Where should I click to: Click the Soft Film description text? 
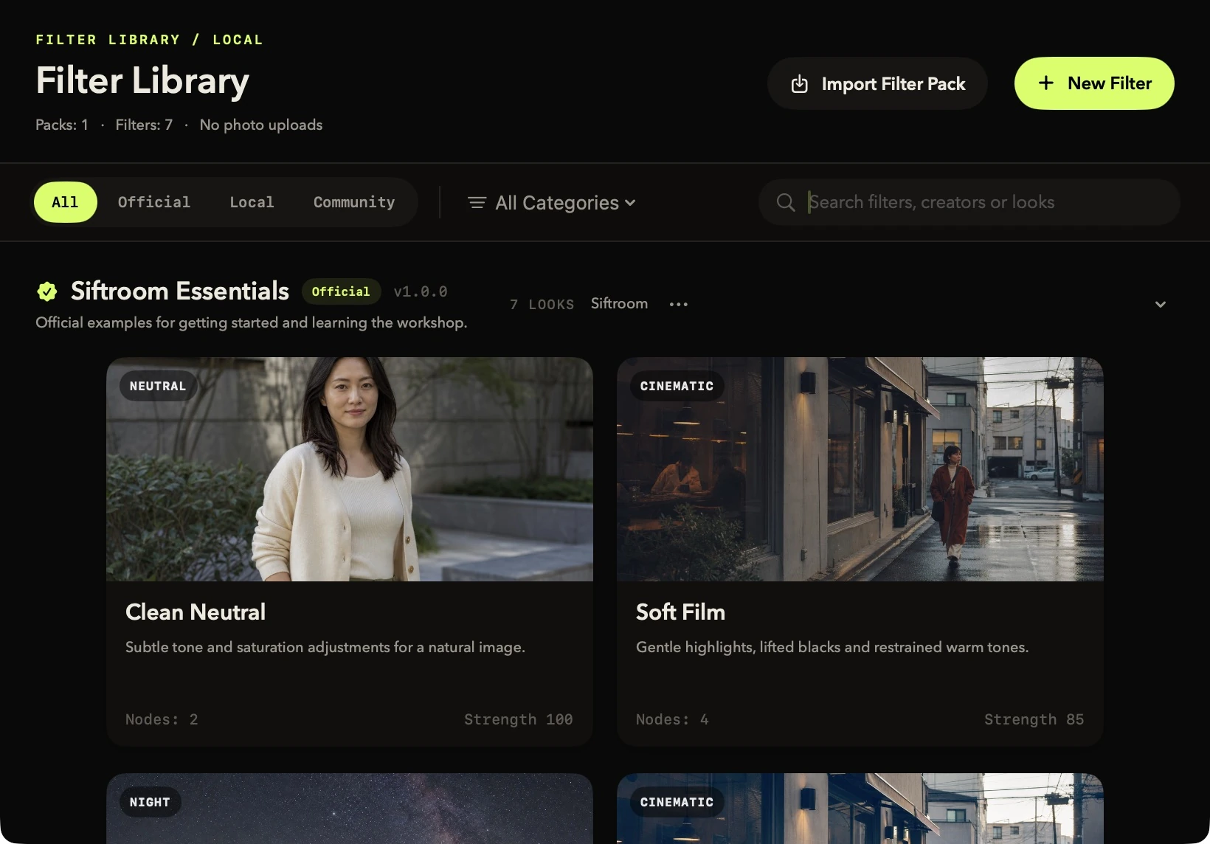click(832, 647)
